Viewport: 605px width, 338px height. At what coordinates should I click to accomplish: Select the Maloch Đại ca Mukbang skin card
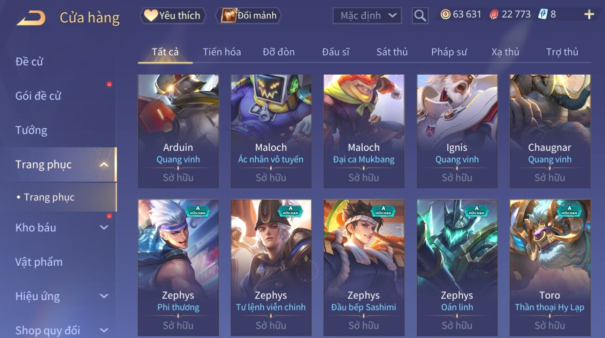[364, 131]
